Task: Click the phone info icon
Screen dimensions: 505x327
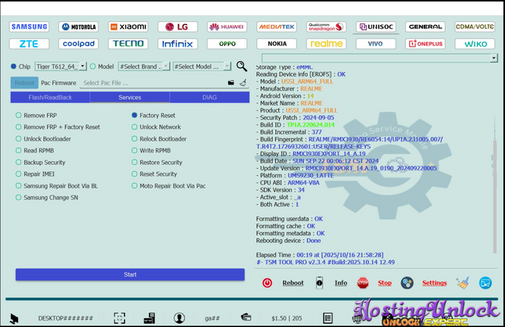Action: tap(319, 283)
